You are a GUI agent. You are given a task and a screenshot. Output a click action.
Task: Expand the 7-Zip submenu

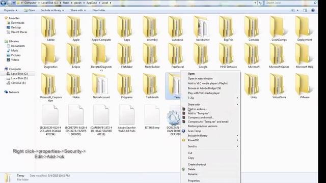tap(210, 98)
